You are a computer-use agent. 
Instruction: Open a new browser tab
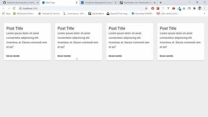(x=161, y=3)
